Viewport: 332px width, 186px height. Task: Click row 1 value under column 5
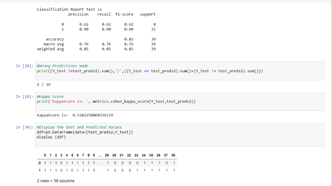point(72,170)
